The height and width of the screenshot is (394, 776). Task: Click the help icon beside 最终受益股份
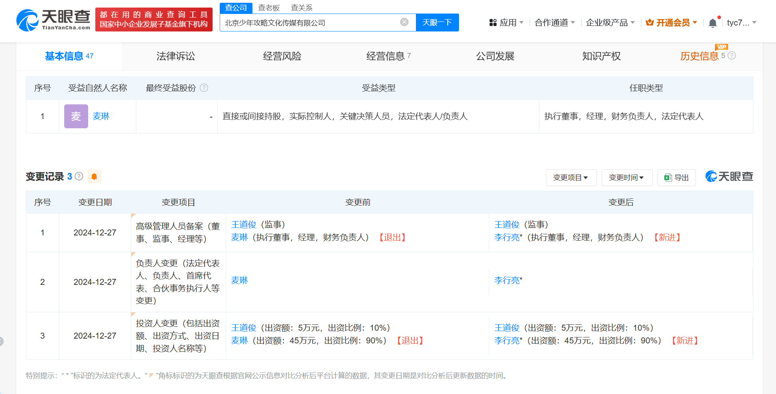click(204, 88)
